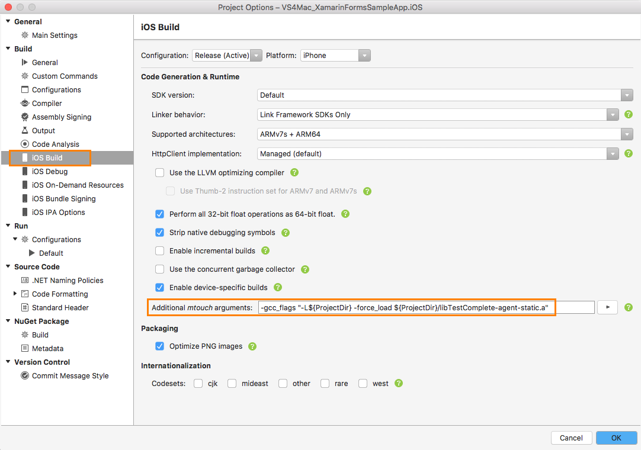
Task: Open the Custom Commands settings
Action: pos(63,76)
